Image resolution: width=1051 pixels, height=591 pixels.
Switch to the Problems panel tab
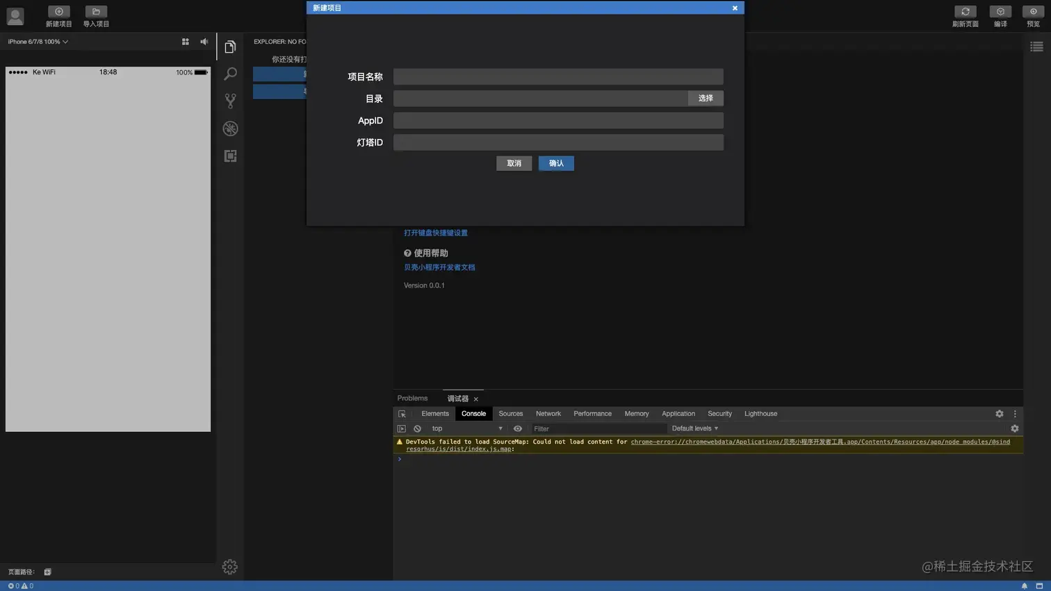[412, 399]
